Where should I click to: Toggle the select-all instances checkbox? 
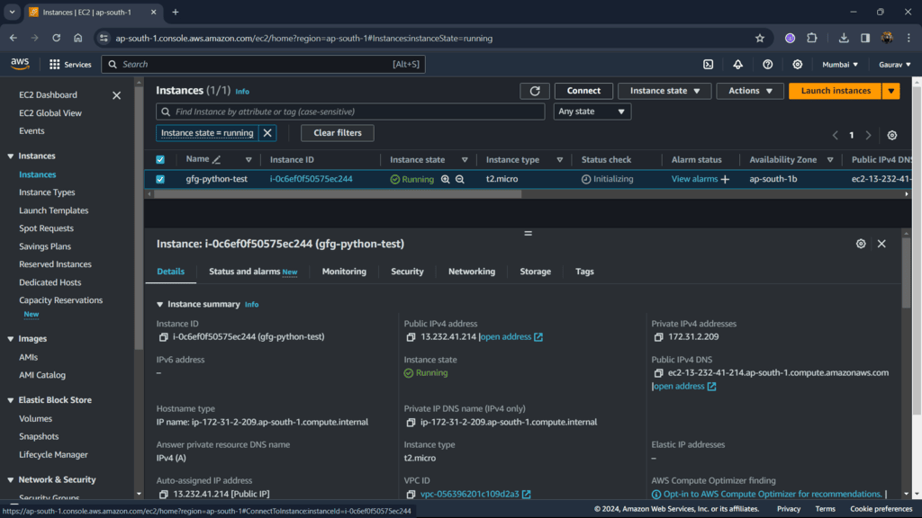tap(160, 160)
